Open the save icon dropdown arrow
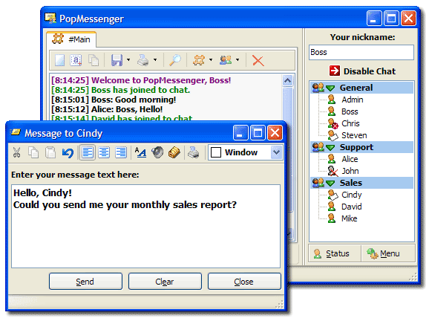 128,59
